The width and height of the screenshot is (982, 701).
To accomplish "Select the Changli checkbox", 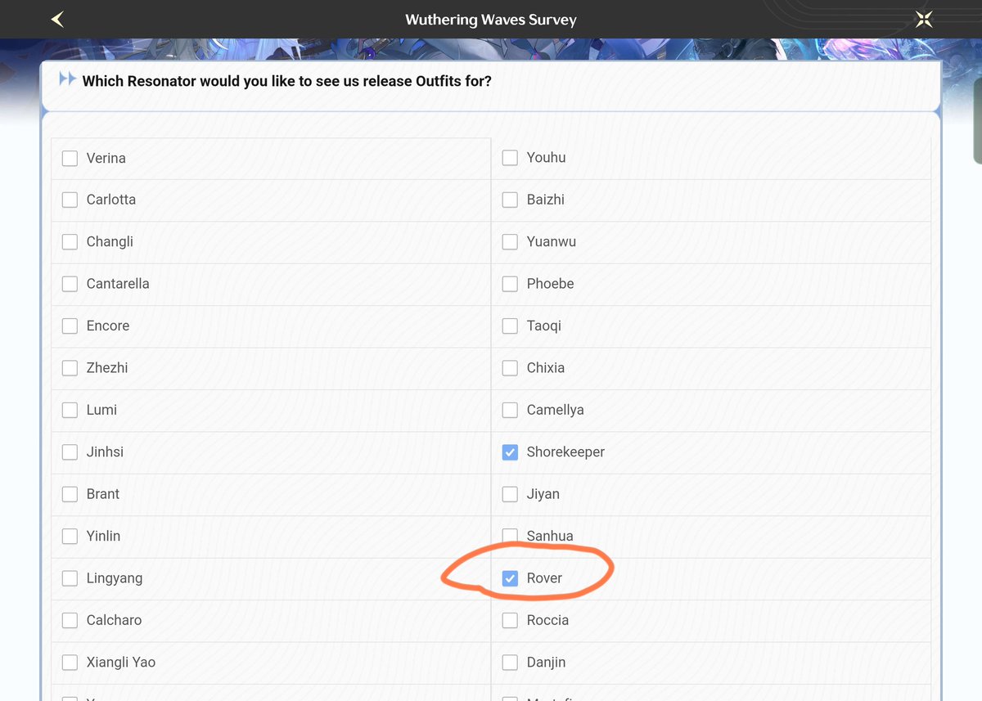I will click(70, 242).
